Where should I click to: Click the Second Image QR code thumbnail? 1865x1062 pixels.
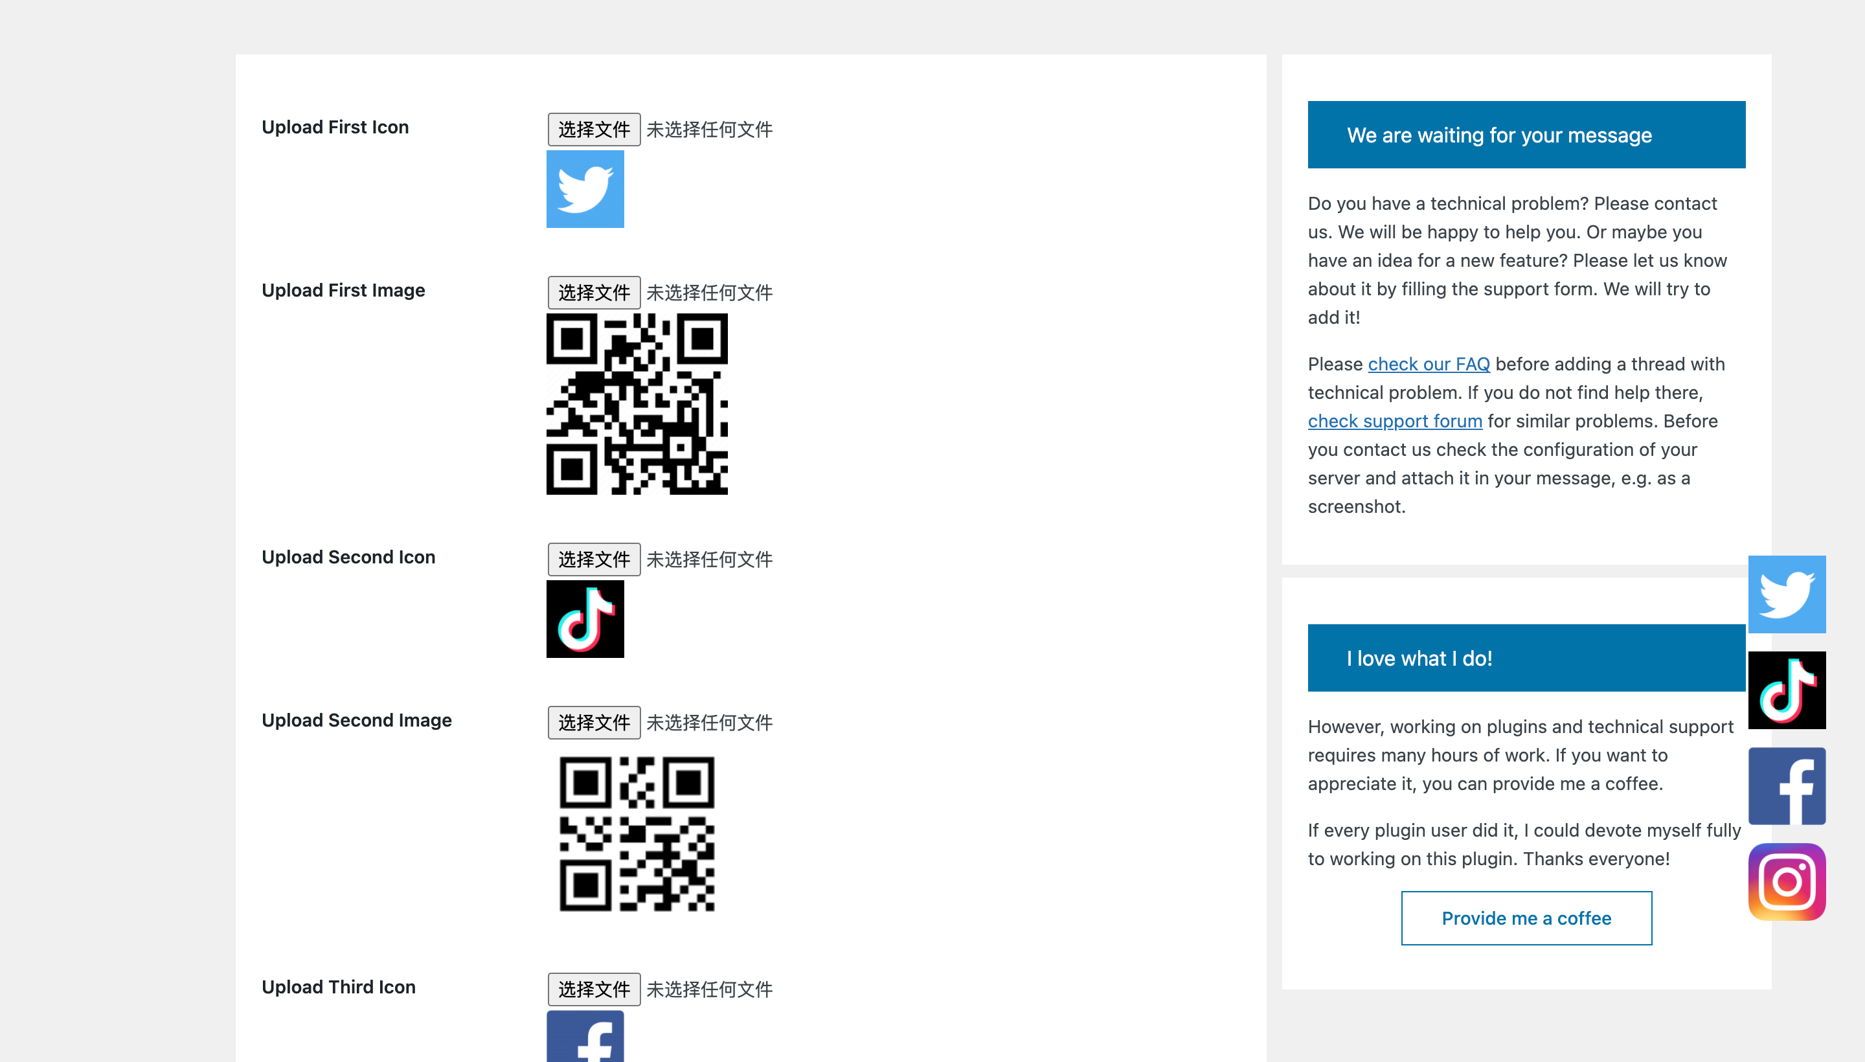click(637, 835)
